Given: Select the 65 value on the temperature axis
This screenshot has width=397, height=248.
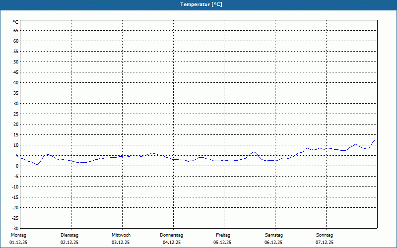Looking at the screenshot, I should [16, 31].
